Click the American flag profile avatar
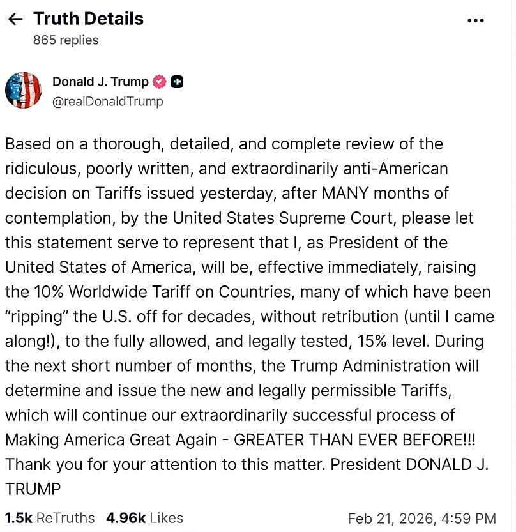The image size is (516, 532). pos(23,89)
